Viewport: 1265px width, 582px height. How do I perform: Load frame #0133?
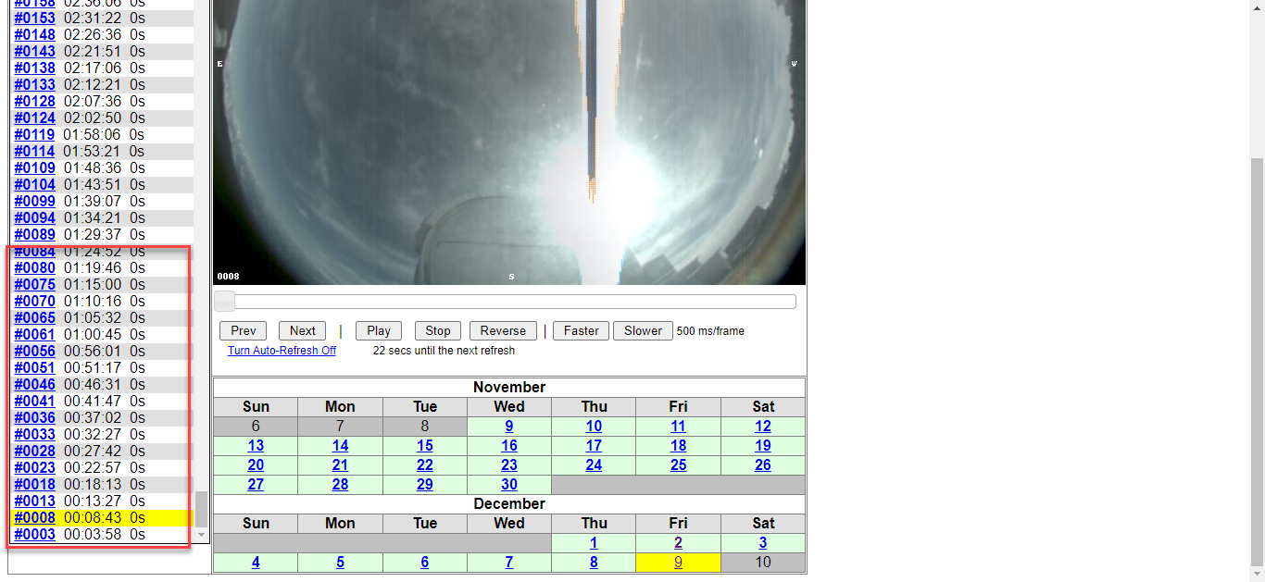pyautogui.click(x=35, y=84)
